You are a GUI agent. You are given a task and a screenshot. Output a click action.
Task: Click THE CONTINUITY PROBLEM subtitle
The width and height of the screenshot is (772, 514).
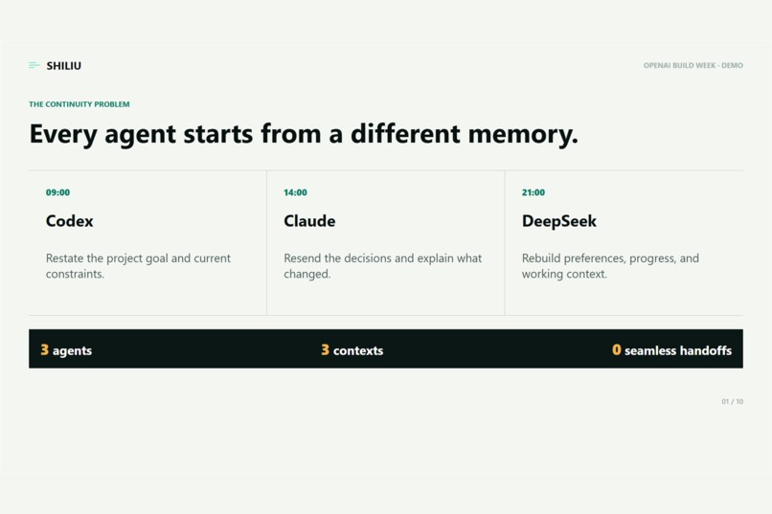pyautogui.click(x=79, y=104)
